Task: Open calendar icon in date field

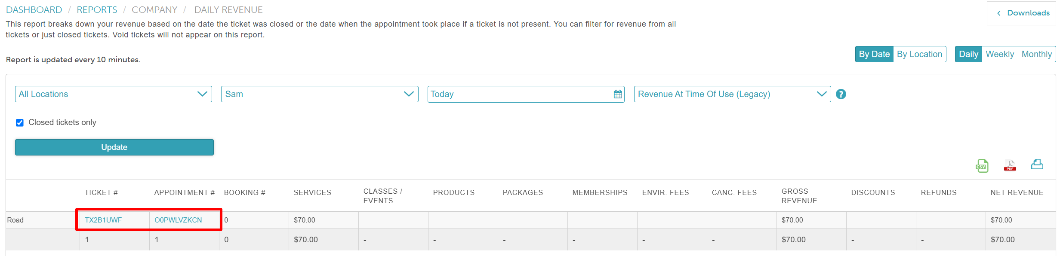Action: click(x=618, y=94)
